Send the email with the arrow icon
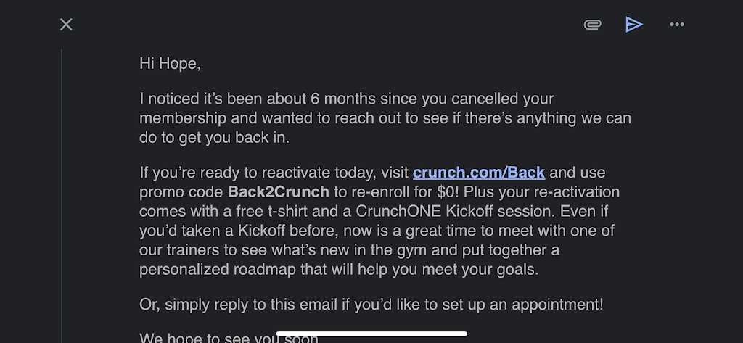The image size is (743, 343). pos(634,25)
